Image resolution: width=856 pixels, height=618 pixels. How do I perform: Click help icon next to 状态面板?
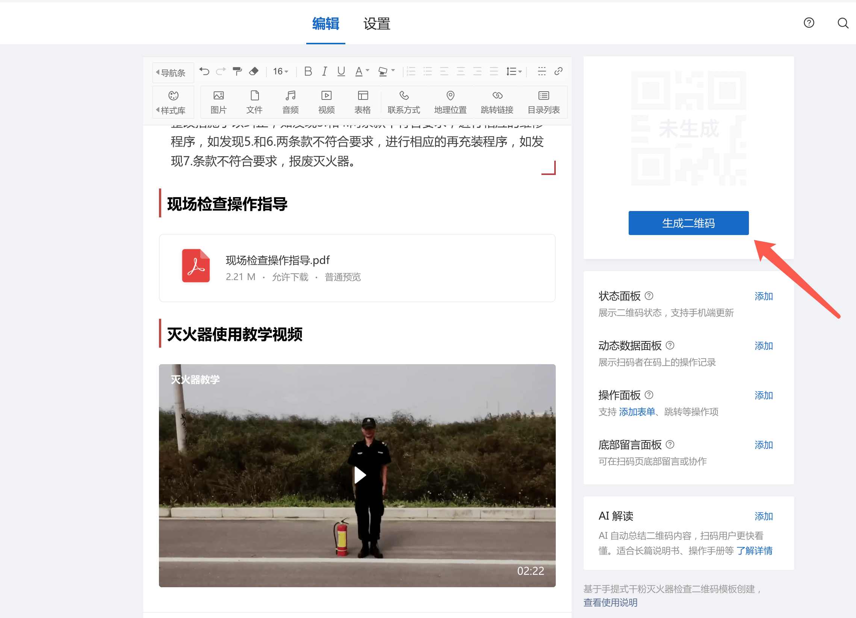649,296
